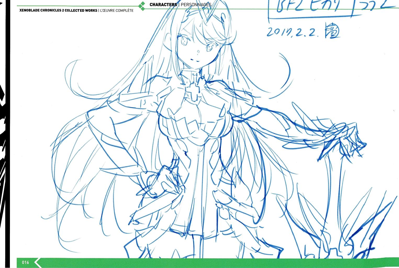Click the page number 016
Viewport: 399px width, 268px height.
25,262
